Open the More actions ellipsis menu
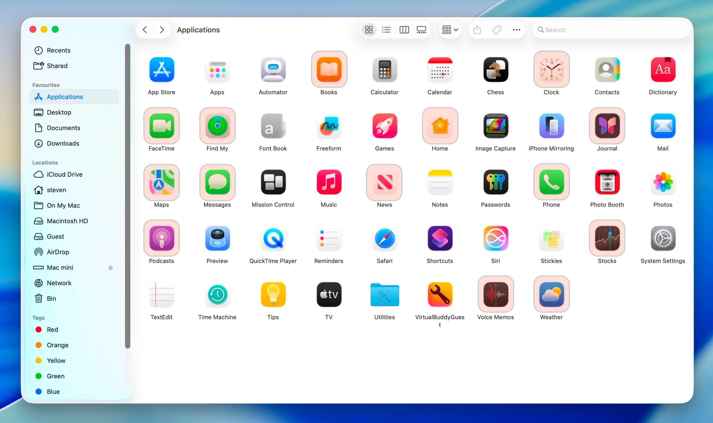Screen dimensions: 713x423 point(516,30)
